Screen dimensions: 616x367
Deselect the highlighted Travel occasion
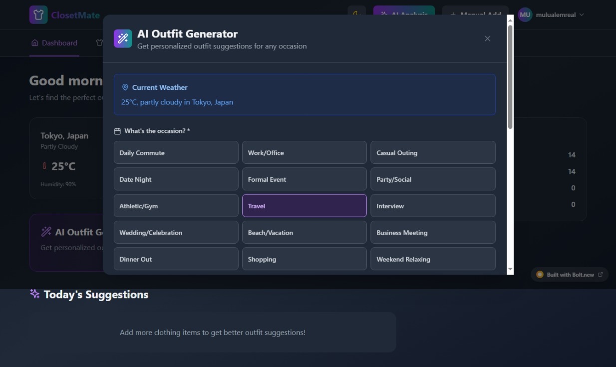tap(305, 206)
